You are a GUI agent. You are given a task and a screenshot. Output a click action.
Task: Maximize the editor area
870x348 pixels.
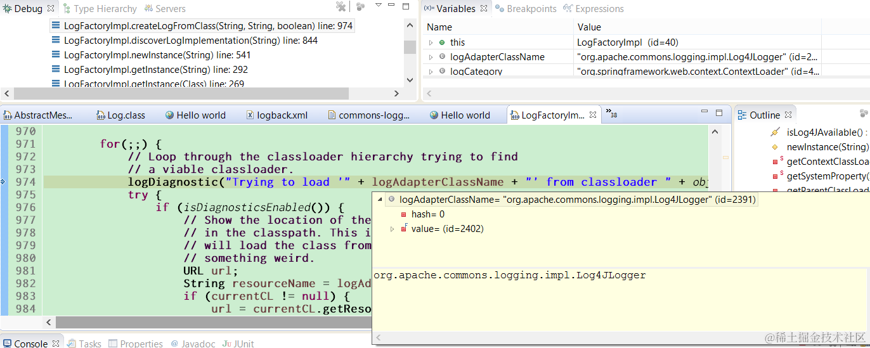pos(719,113)
